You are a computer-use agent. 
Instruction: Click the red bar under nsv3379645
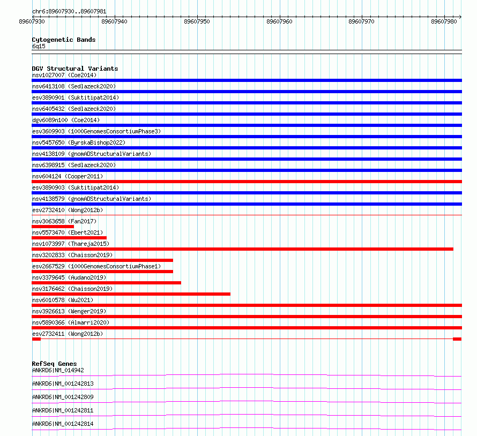pyautogui.click(x=106, y=283)
